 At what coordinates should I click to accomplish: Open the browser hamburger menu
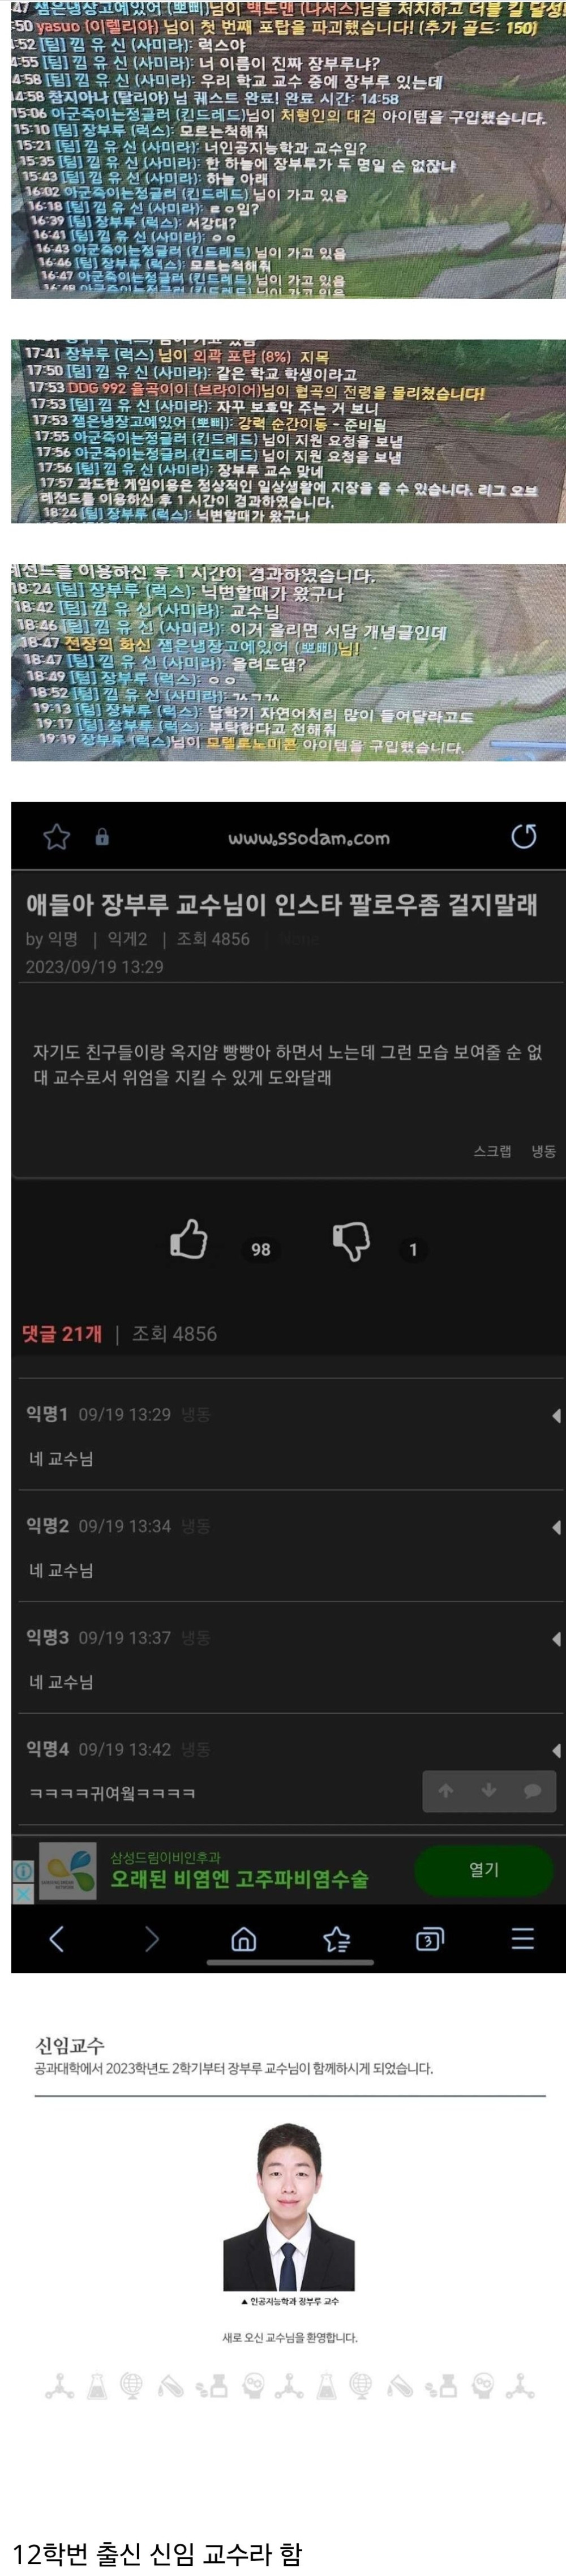point(523,1939)
